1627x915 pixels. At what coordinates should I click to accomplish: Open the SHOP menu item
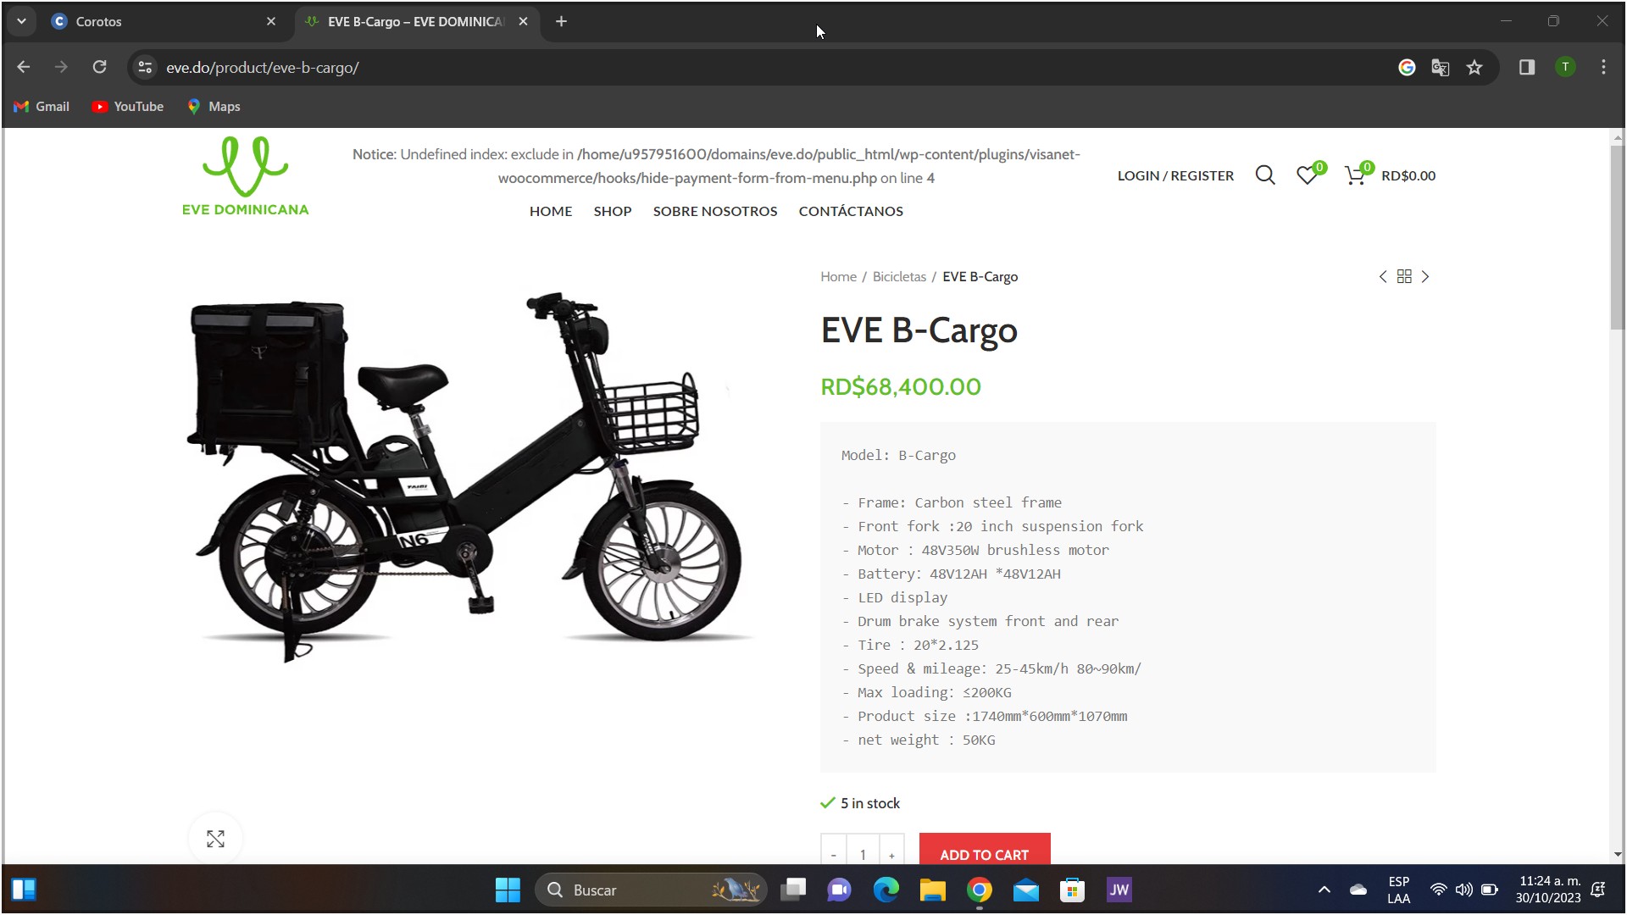click(613, 211)
